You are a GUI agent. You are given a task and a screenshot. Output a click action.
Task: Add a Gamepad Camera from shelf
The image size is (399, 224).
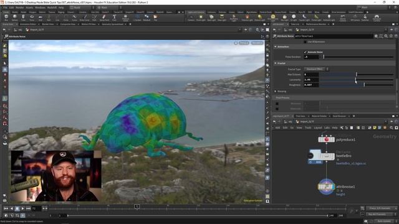pyautogui.click(x=377, y=17)
